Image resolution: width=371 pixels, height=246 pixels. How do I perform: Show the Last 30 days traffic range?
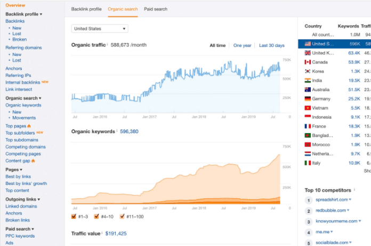point(272,45)
